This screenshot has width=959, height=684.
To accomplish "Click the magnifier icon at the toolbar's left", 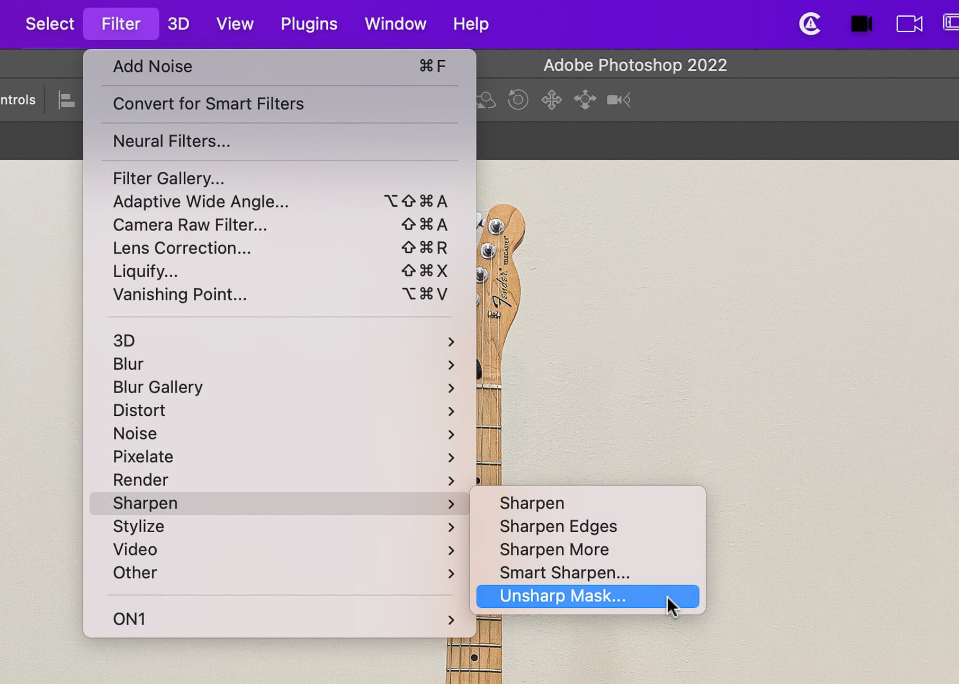I will tap(486, 99).
